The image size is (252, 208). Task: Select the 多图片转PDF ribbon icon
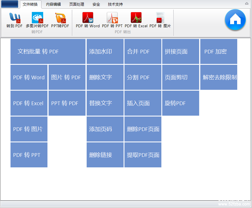coord(37,20)
